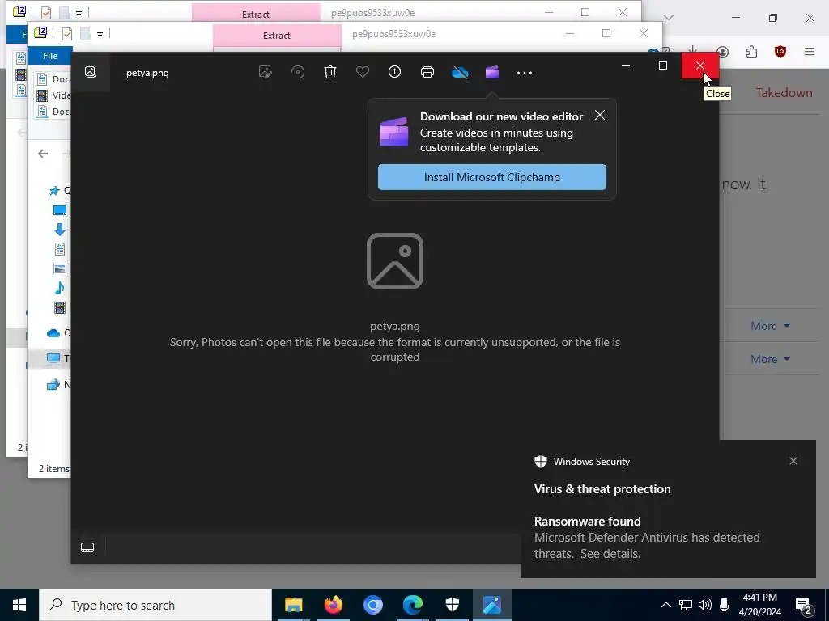
Task: Click the Photos app gallery icon beside petya.png
Action: (x=91, y=72)
